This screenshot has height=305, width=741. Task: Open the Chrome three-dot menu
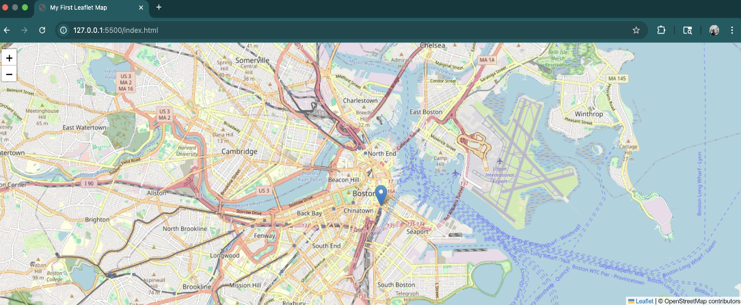733,30
